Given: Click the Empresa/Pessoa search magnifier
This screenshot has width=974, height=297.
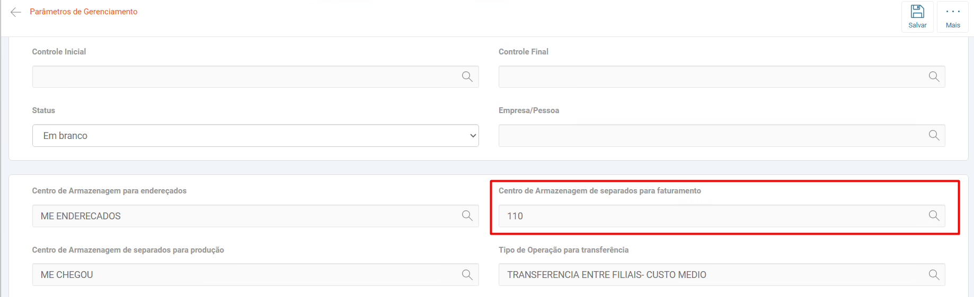Looking at the screenshot, I should coord(934,135).
